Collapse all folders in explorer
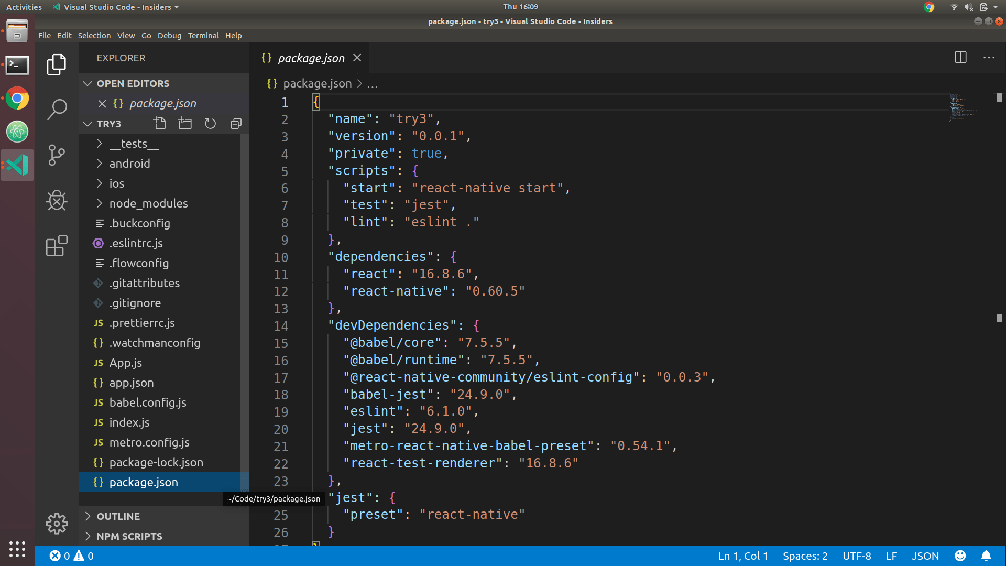The width and height of the screenshot is (1006, 566). click(236, 124)
